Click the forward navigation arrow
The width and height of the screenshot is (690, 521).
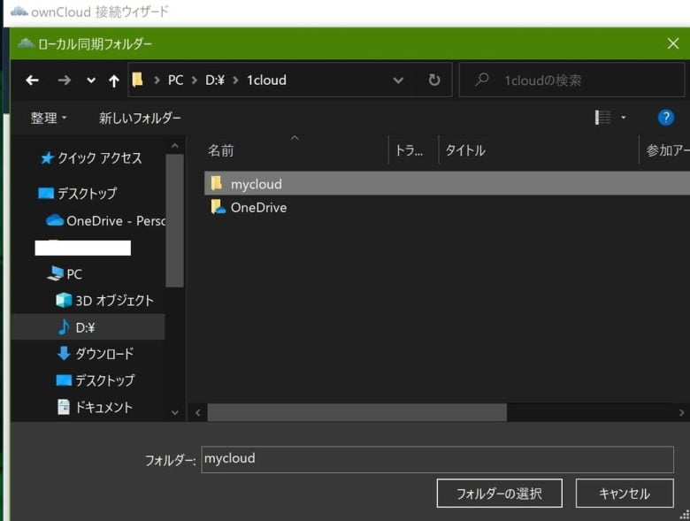[x=65, y=80]
